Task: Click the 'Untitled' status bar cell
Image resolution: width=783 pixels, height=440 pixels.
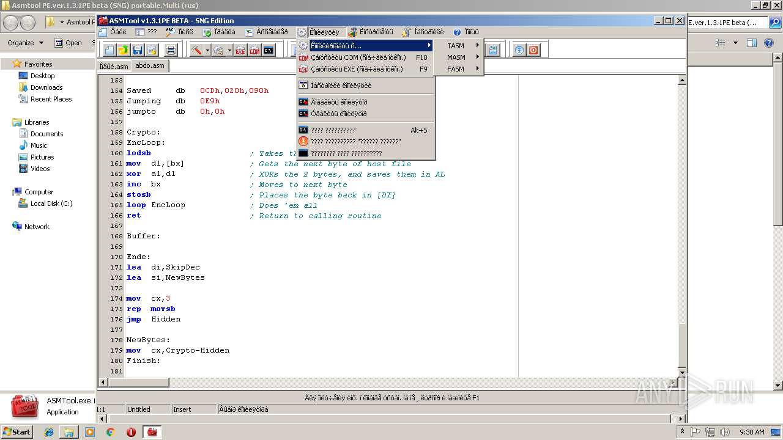Action: click(149, 409)
